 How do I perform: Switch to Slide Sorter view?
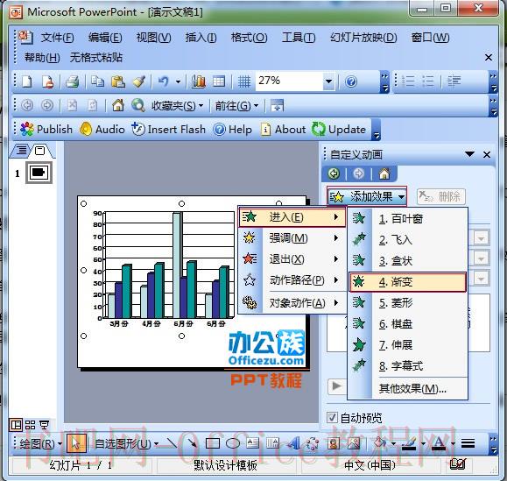coord(30,425)
